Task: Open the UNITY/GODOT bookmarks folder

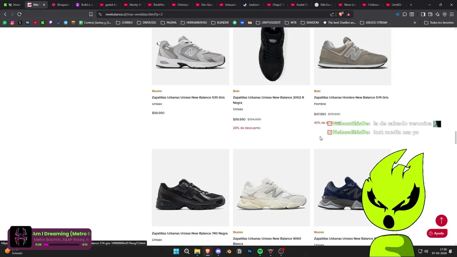Action: (268, 22)
